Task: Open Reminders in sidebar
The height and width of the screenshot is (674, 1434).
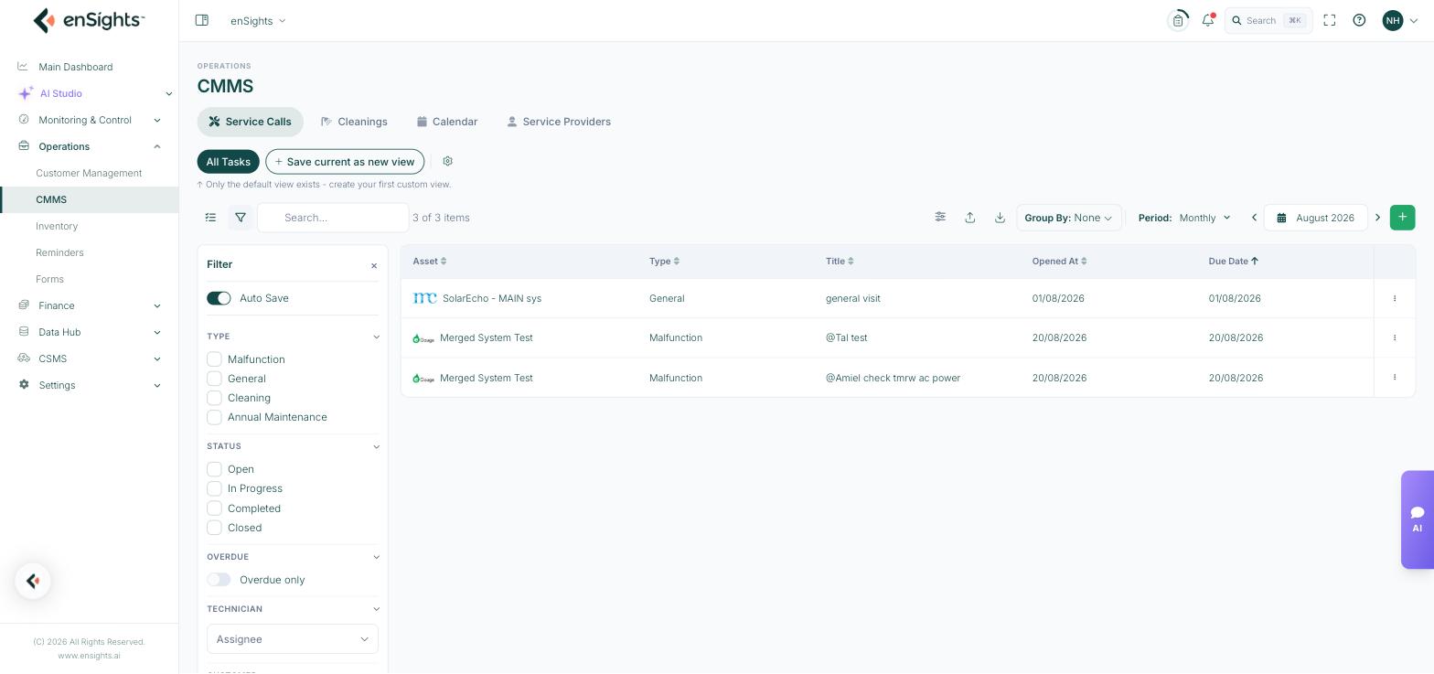Action: [59, 252]
